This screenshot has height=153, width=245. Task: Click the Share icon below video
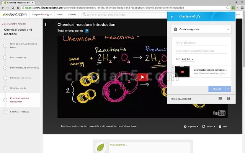[x=203, y=127]
